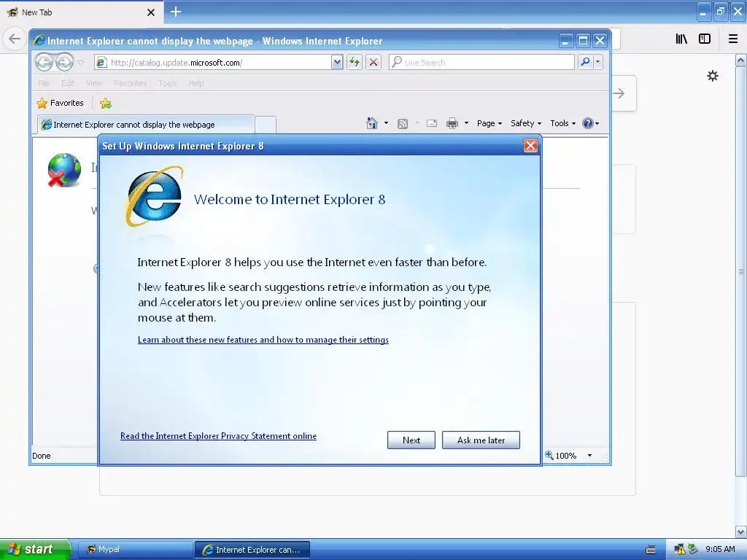
Task: Open the View menu in Internet Explorer
Action: (x=94, y=83)
